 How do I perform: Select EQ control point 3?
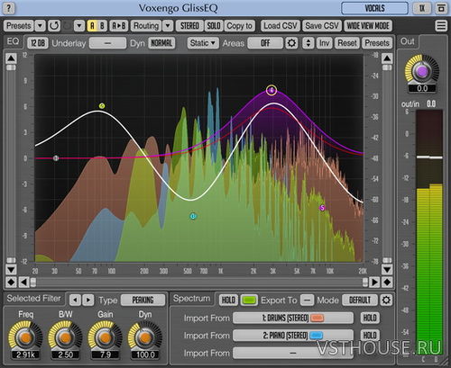193,216
